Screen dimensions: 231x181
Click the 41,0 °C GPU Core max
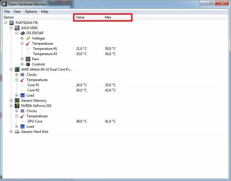click(x=110, y=121)
